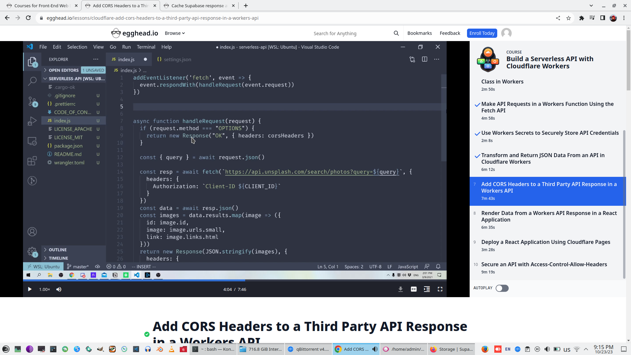The width and height of the screenshot is (631, 355).
Task: Open a new browser tab
Action: [x=246, y=6]
